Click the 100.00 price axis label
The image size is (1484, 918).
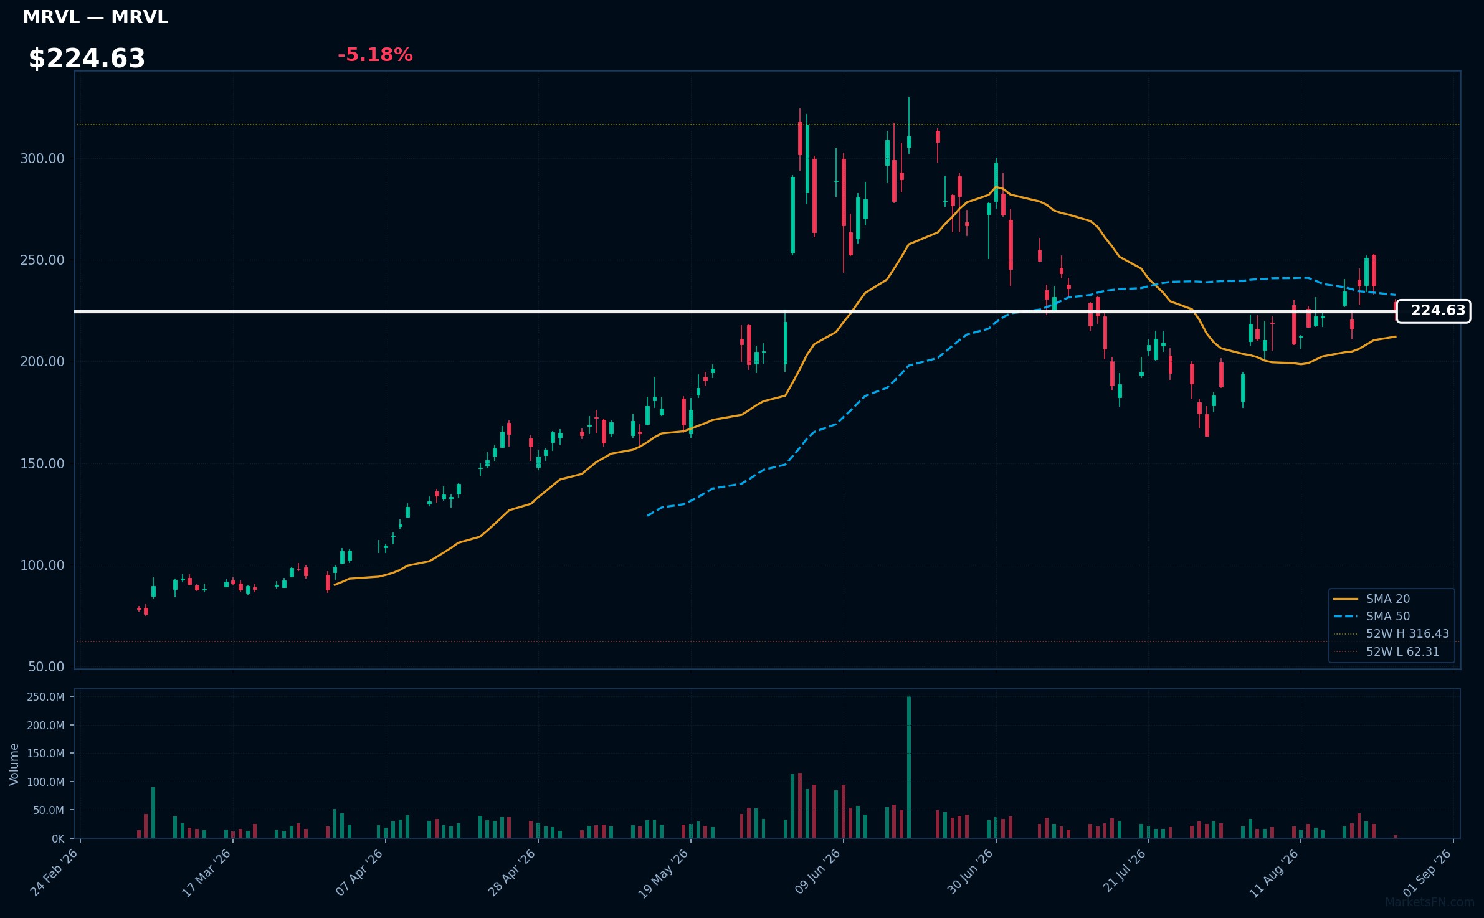click(42, 565)
